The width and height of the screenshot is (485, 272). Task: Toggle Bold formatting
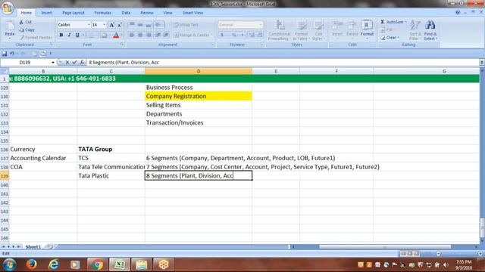tap(61, 36)
